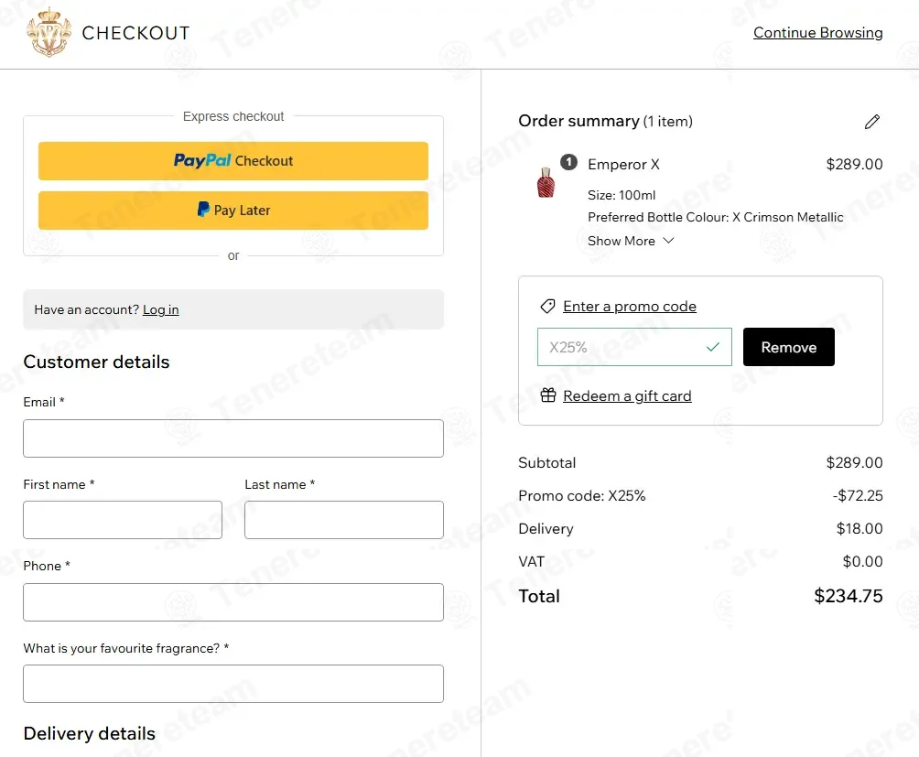
Task: Follow the Continue Browsing link
Action: pos(817,32)
